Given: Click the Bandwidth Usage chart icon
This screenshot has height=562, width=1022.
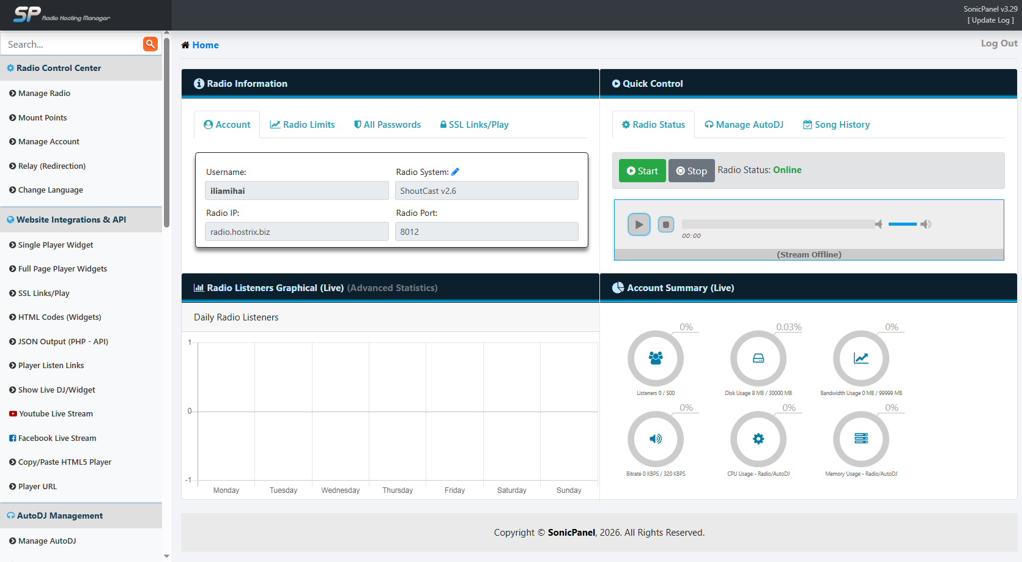Looking at the screenshot, I should pyautogui.click(x=861, y=358).
